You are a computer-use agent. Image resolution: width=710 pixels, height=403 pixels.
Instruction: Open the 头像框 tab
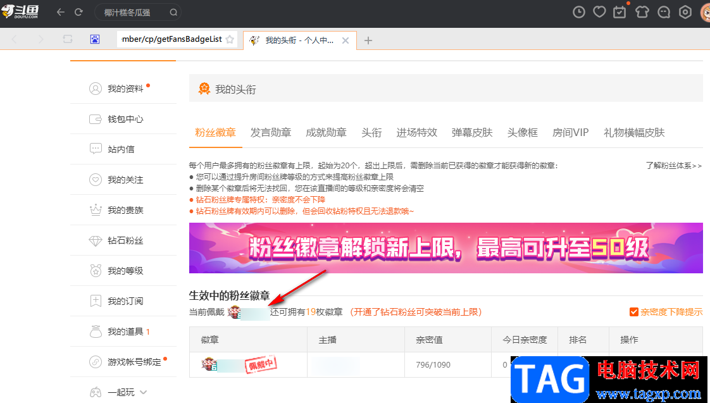point(523,133)
